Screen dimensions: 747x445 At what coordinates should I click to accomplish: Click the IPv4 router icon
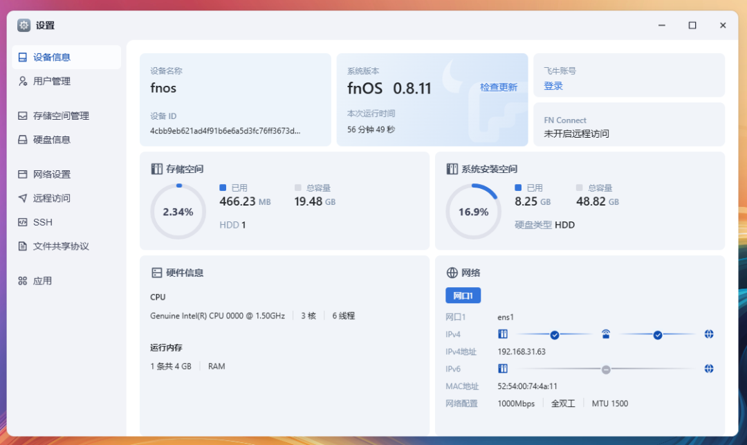605,334
